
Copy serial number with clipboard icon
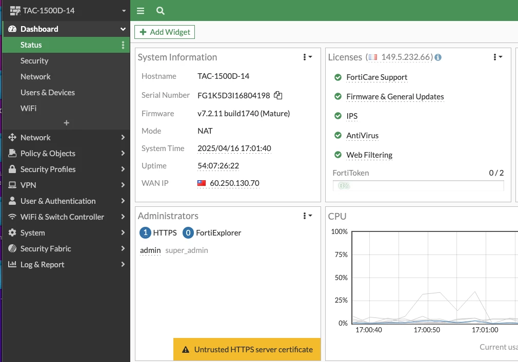278,95
